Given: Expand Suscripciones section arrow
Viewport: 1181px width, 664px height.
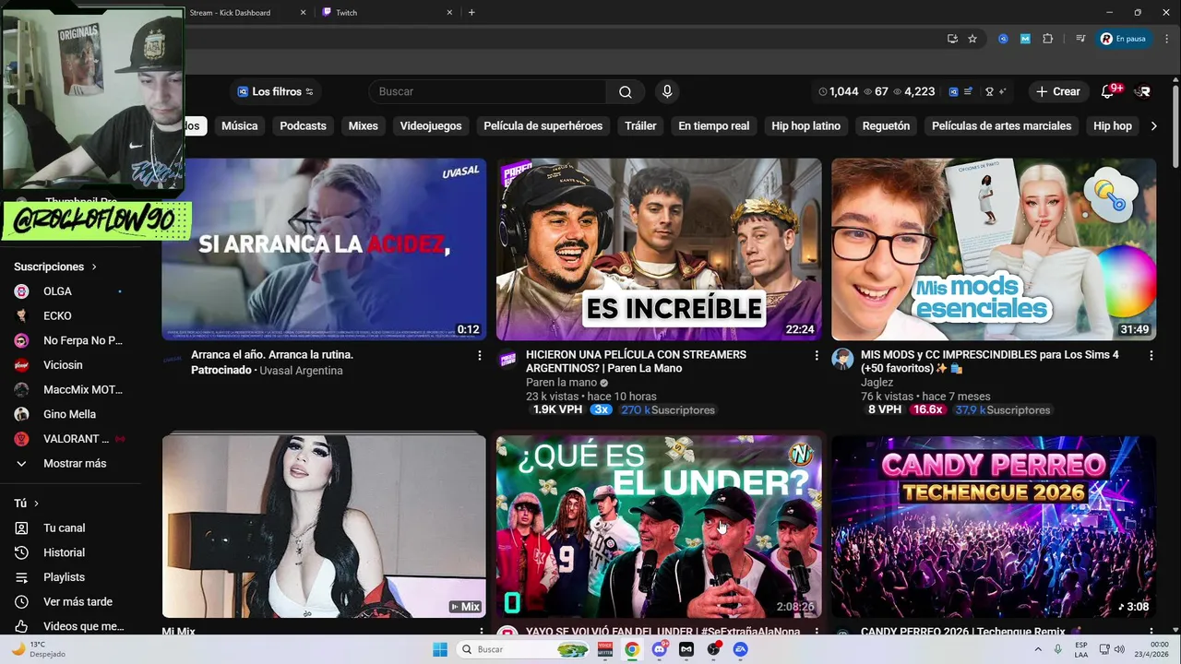Looking at the screenshot, I should 94,267.
